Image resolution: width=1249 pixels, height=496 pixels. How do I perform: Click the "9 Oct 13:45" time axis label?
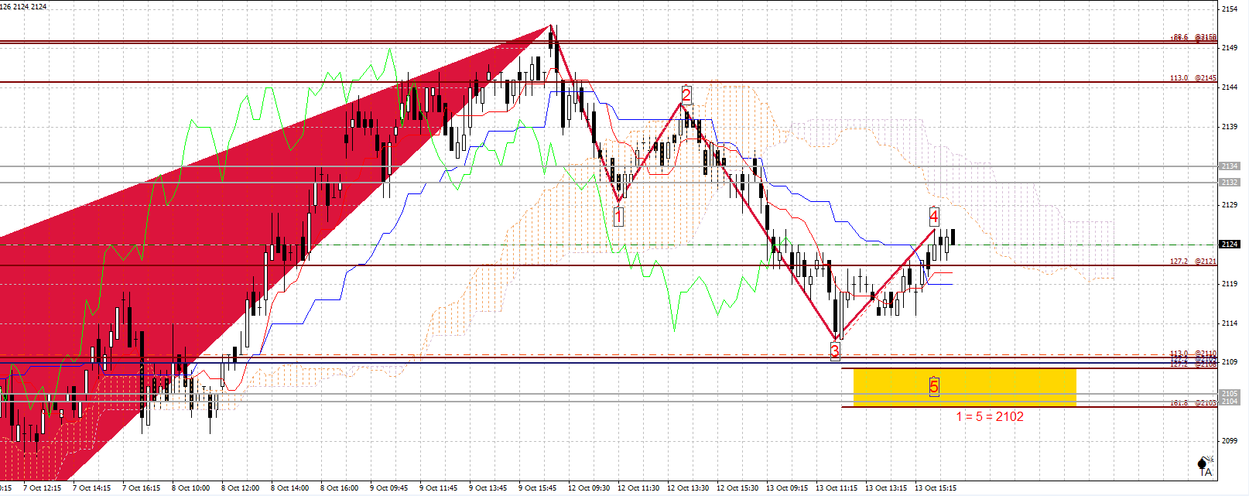click(488, 488)
